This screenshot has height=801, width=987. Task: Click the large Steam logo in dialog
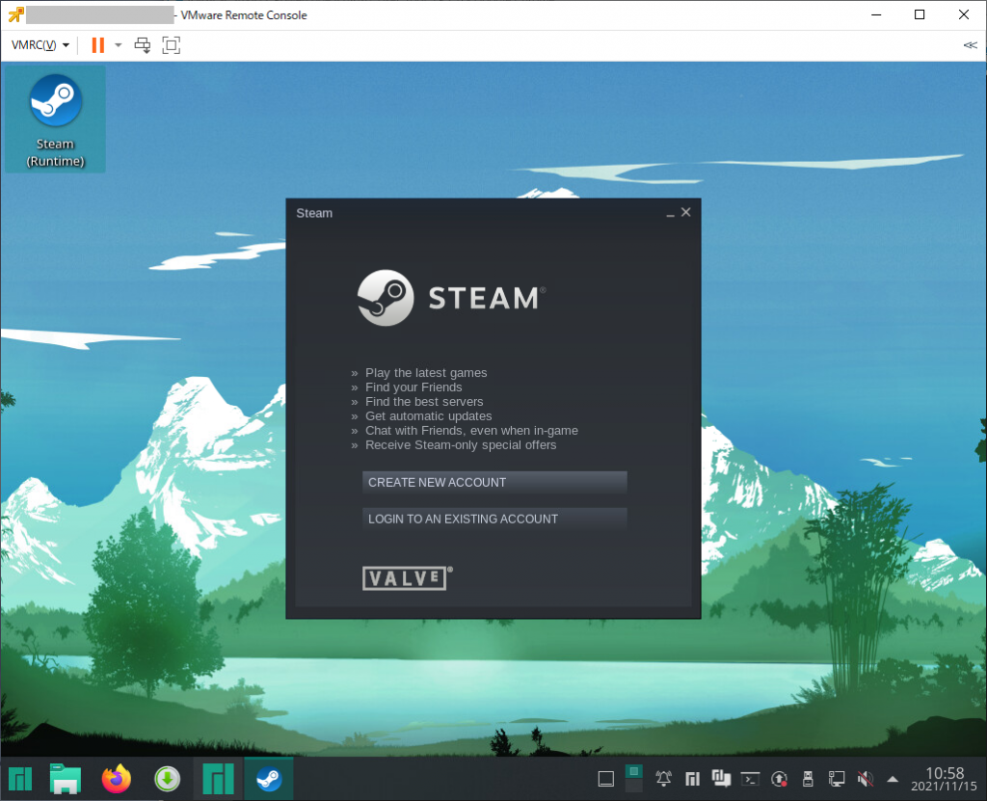coord(451,298)
